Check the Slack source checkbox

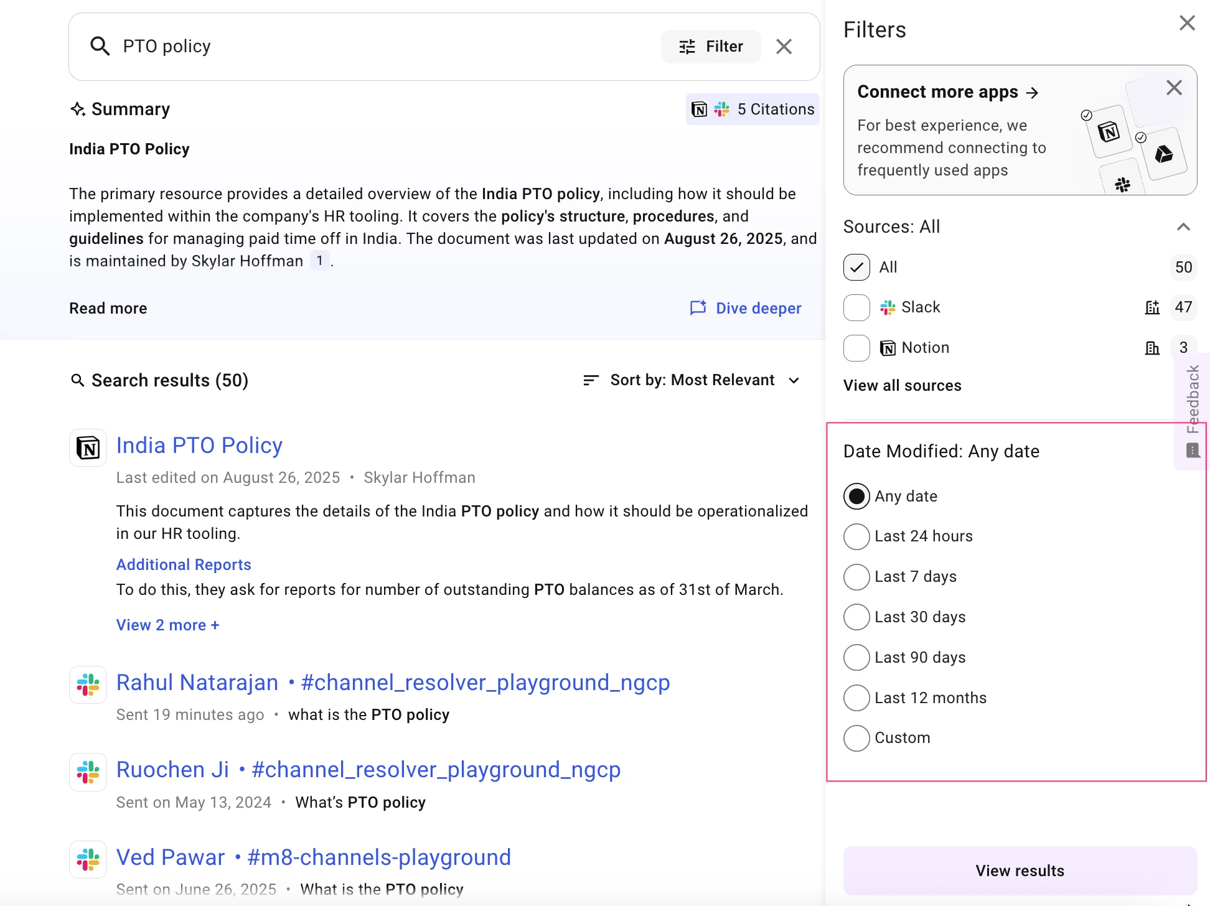(856, 307)
